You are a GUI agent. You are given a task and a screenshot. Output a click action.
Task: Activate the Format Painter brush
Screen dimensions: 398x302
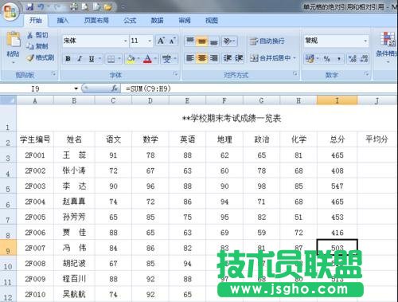click(x=41, y=57)
